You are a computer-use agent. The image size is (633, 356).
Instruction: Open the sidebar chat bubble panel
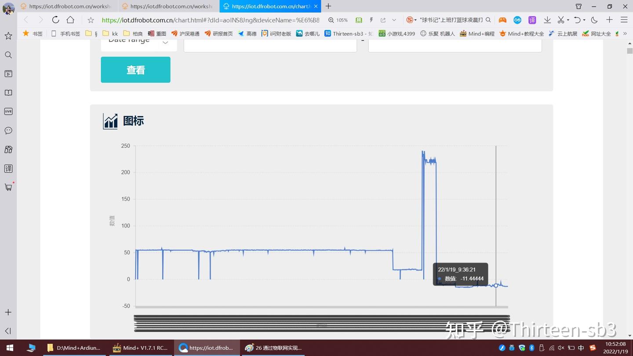point(8,131)
